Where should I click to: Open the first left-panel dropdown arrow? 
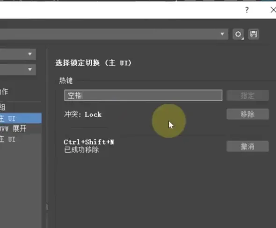pyautogui.click(x=30, y=54)
